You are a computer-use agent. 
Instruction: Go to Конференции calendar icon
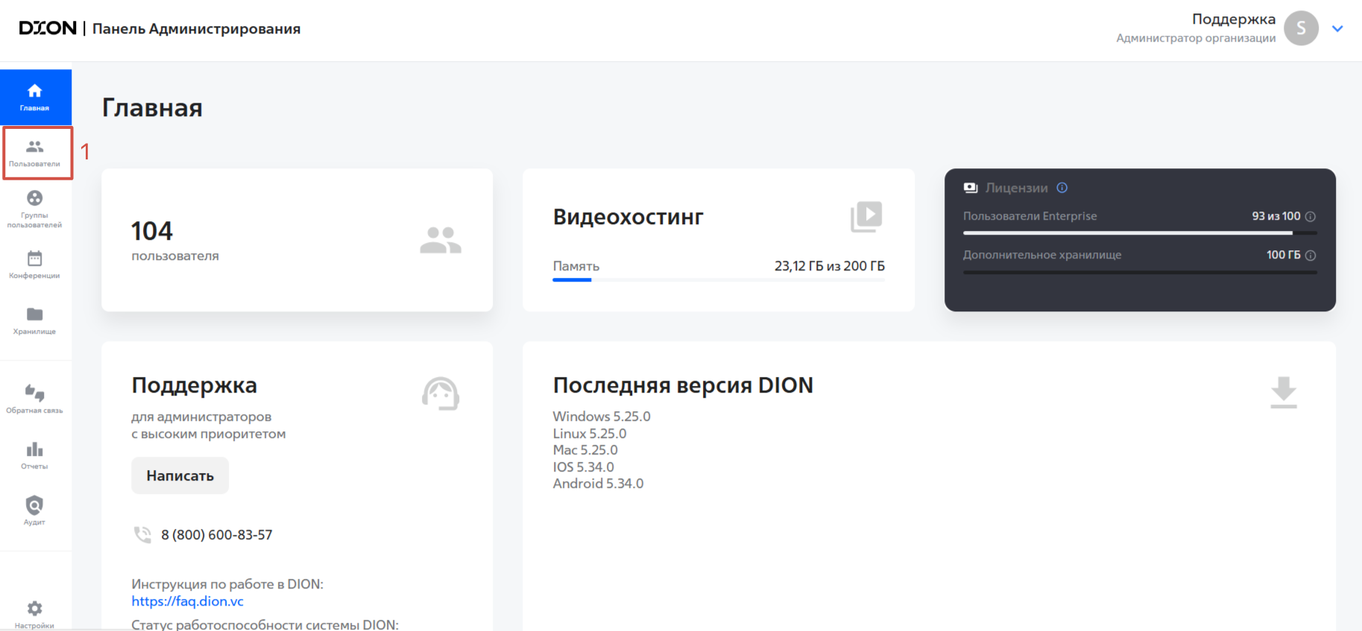[x=34, y=264]
